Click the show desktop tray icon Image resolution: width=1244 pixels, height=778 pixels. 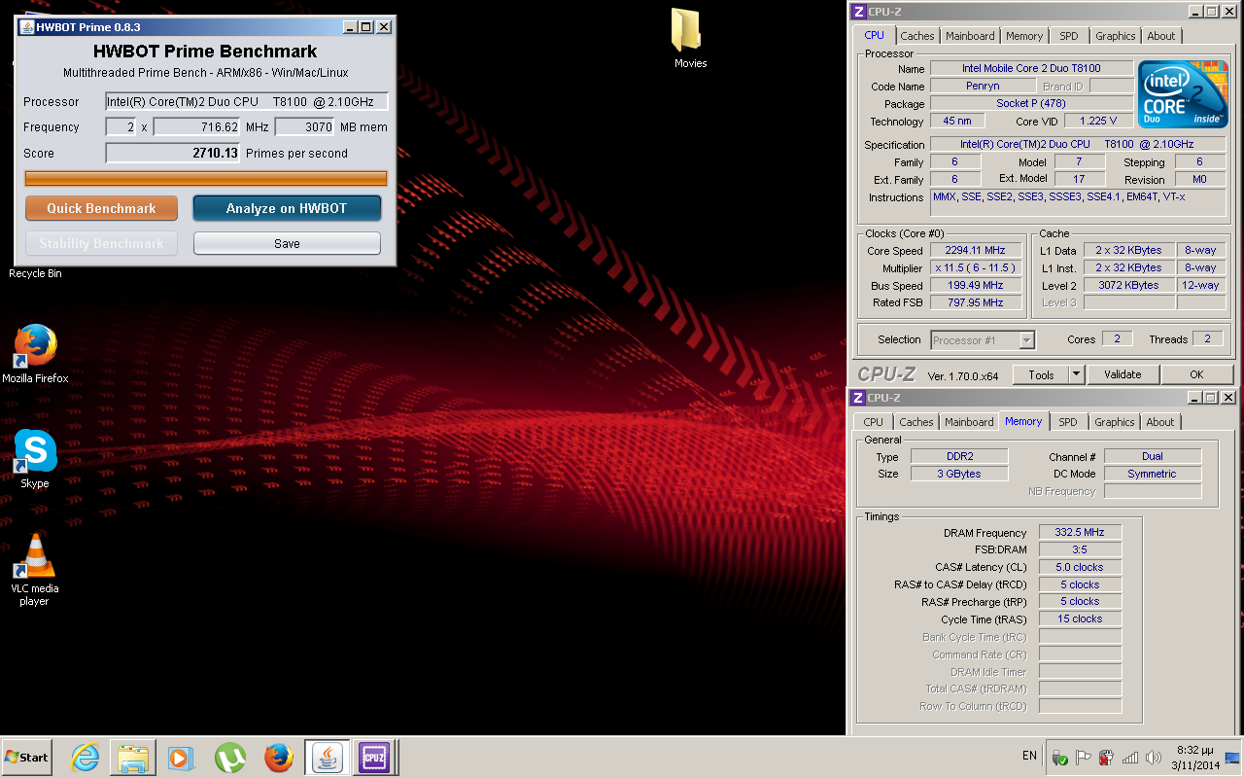point(1232,758)
